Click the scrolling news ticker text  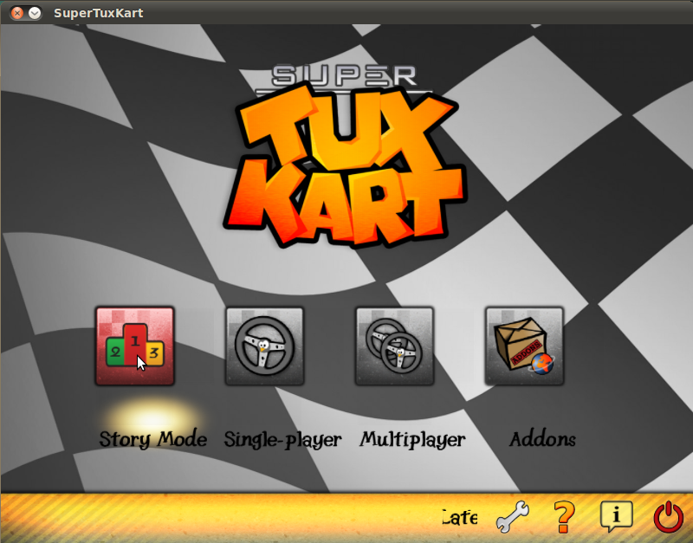click(x=459, y=518)
